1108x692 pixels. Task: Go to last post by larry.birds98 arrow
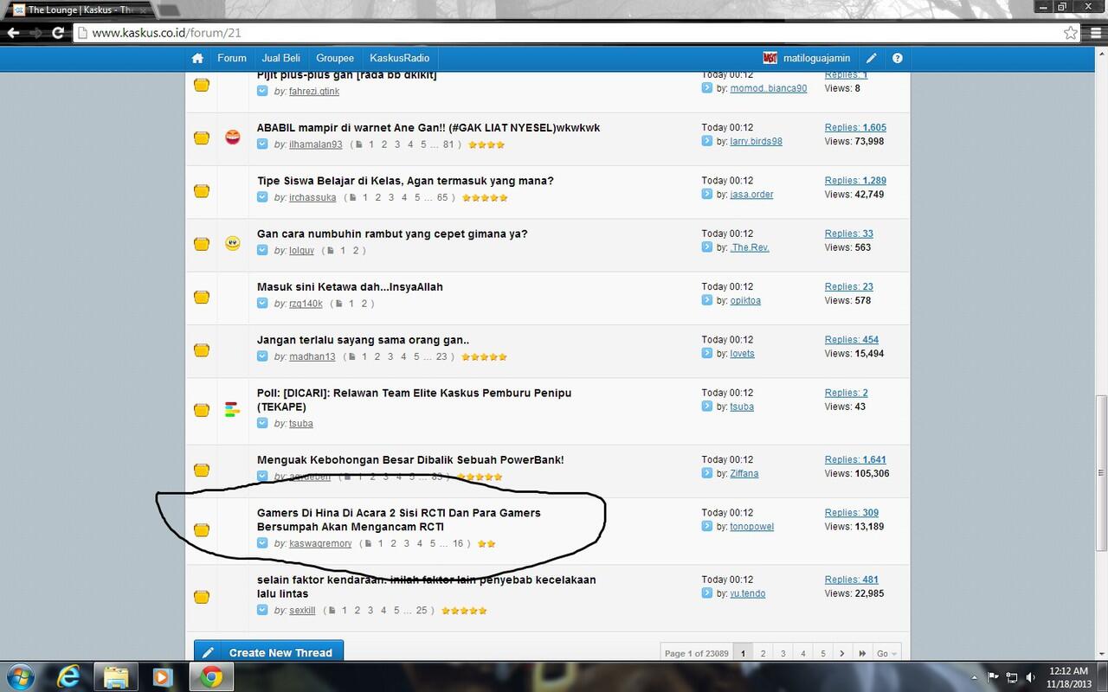(x=707, y=141)
